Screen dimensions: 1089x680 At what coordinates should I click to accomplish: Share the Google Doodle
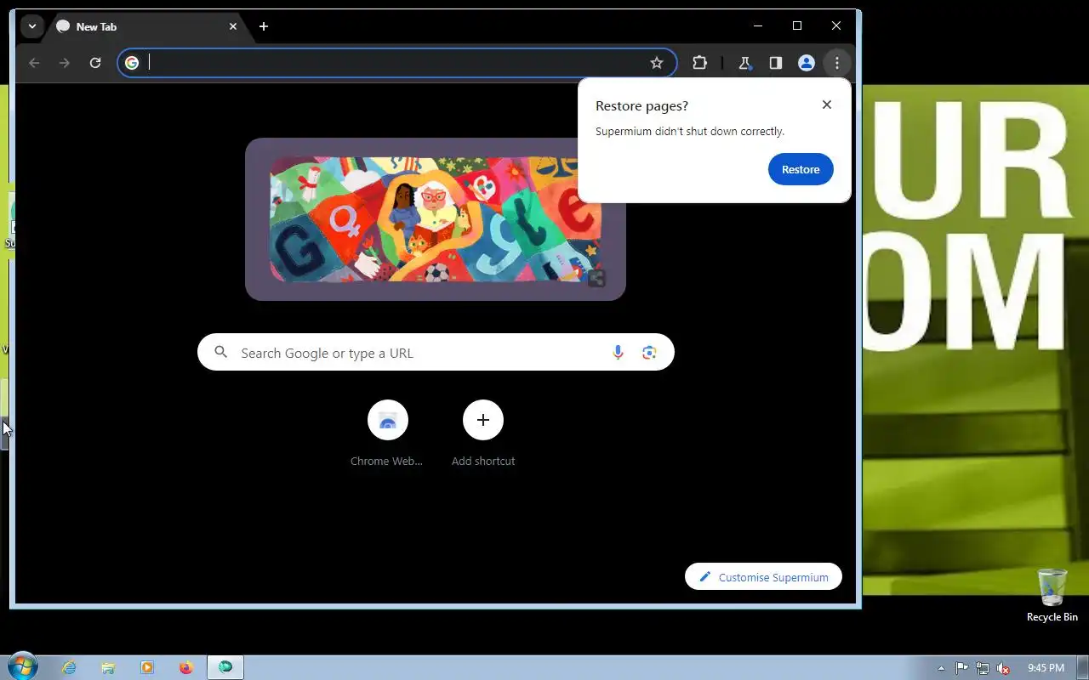click(x=596, y=278)
